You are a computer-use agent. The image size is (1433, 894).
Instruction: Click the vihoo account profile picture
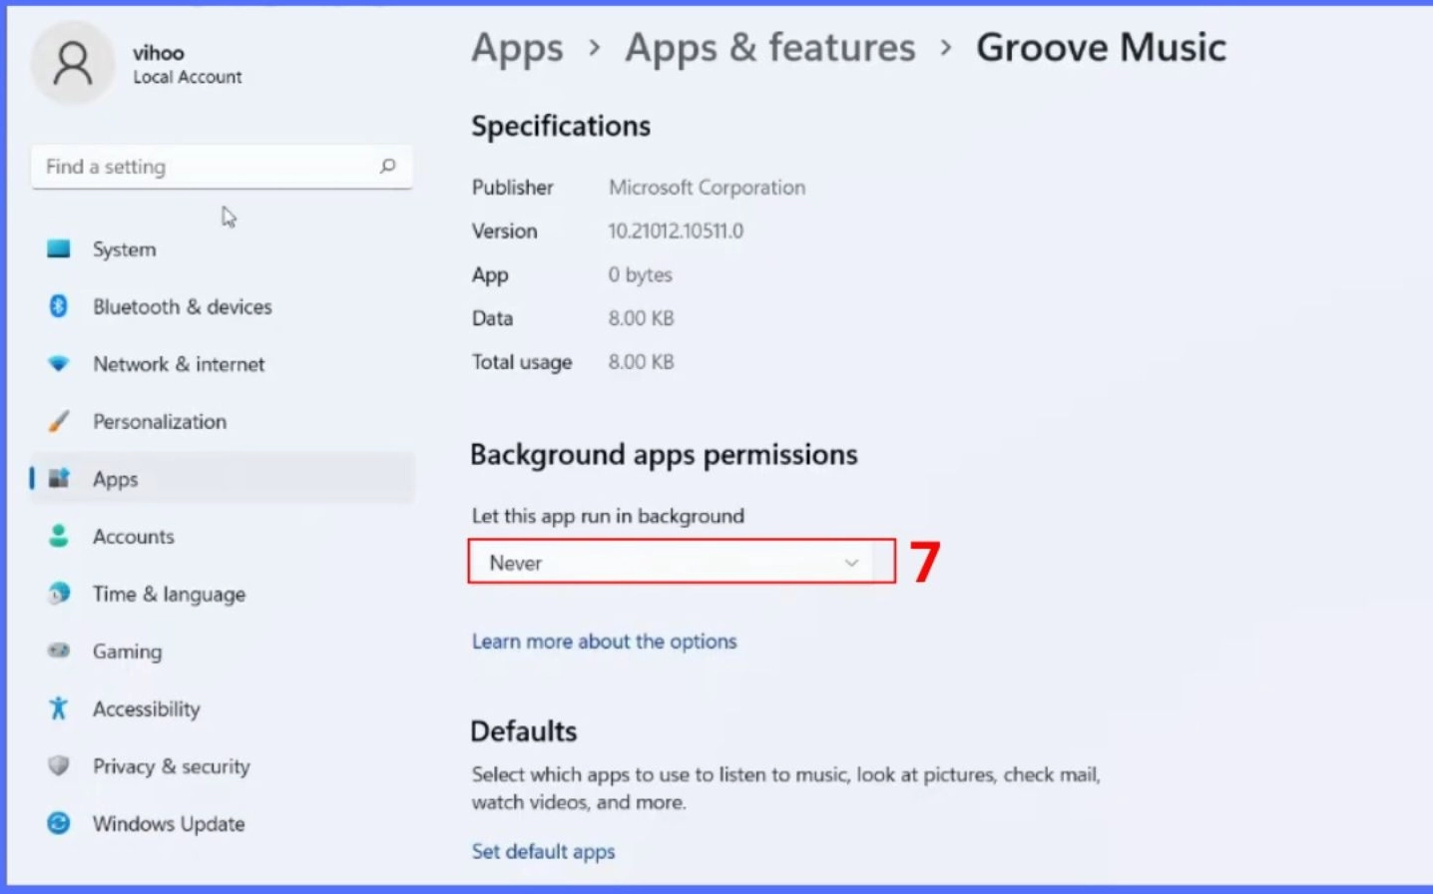(72, 62)
